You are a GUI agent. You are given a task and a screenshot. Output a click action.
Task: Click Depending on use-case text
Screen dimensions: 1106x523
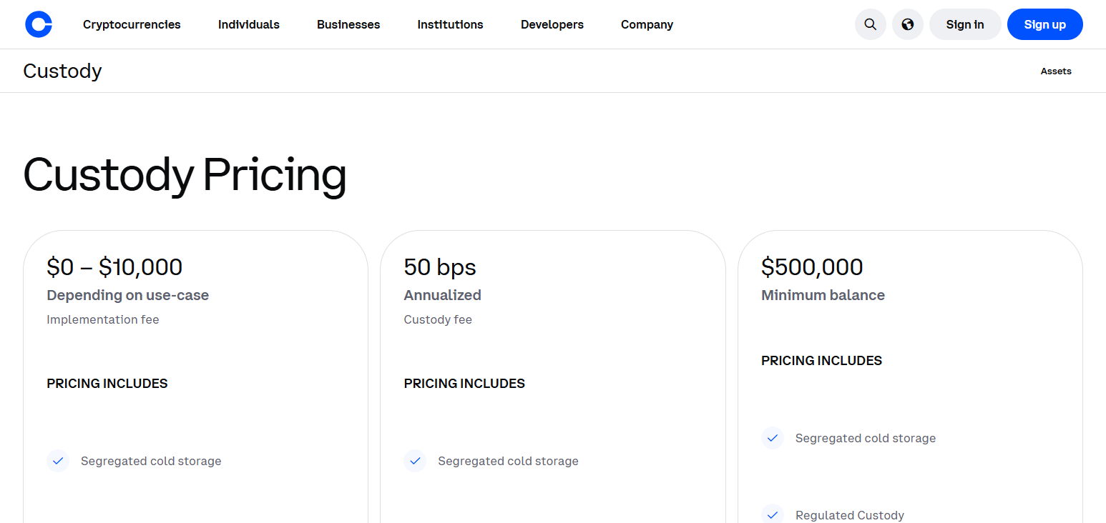128,295
